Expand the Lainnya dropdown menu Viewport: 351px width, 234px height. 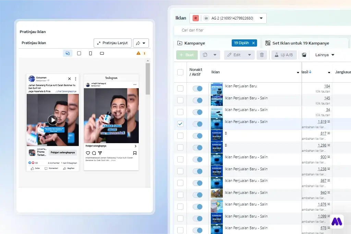[x=324, y=55]
